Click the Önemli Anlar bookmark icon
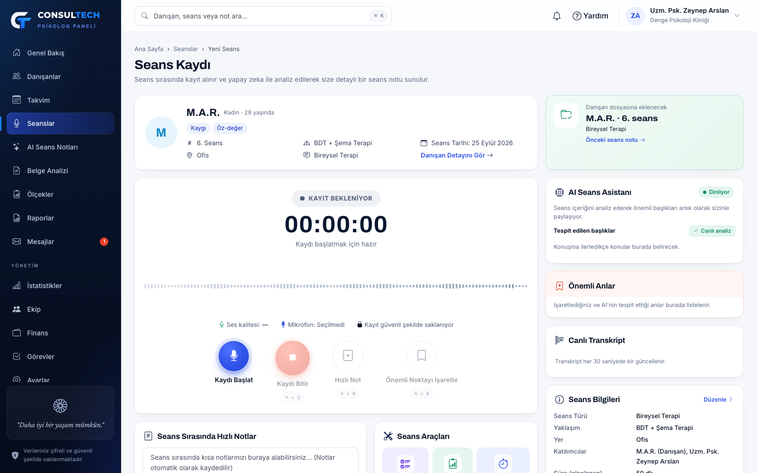This screenshot has width=757, height=473. coord(559,286)
